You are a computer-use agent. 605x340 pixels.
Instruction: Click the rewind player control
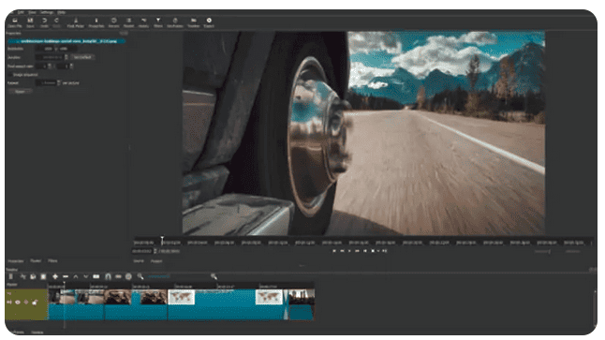click(342, 251)
